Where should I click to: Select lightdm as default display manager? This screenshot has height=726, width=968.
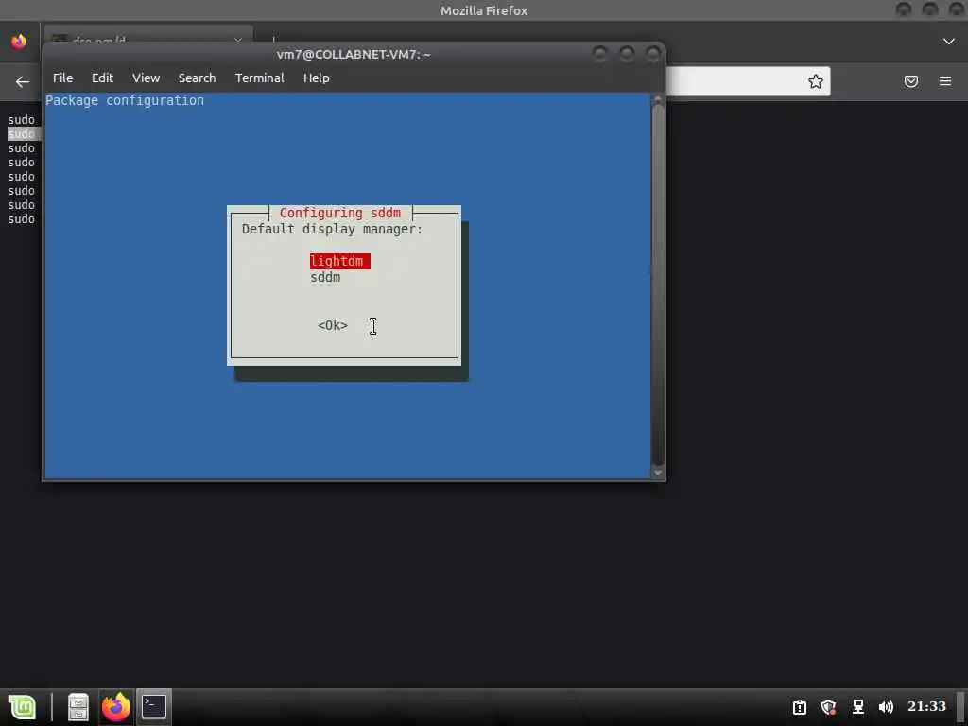pyautogui.click(x=339, y=261)
